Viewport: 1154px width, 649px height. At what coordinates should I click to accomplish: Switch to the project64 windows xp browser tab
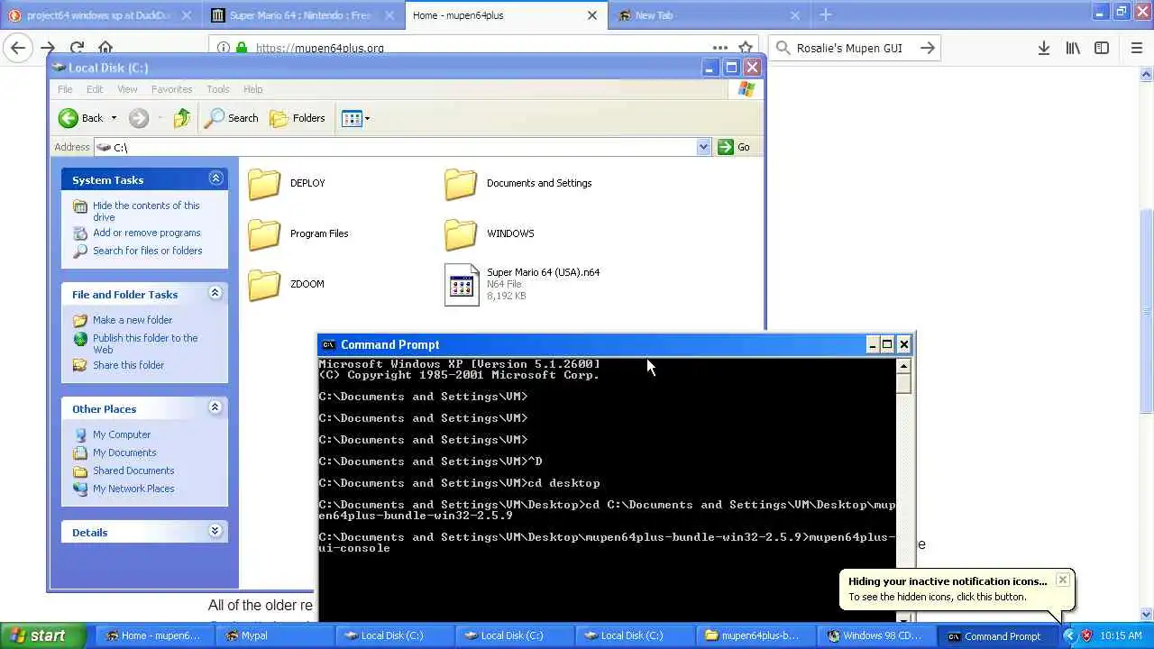click(x=100, y=15)
